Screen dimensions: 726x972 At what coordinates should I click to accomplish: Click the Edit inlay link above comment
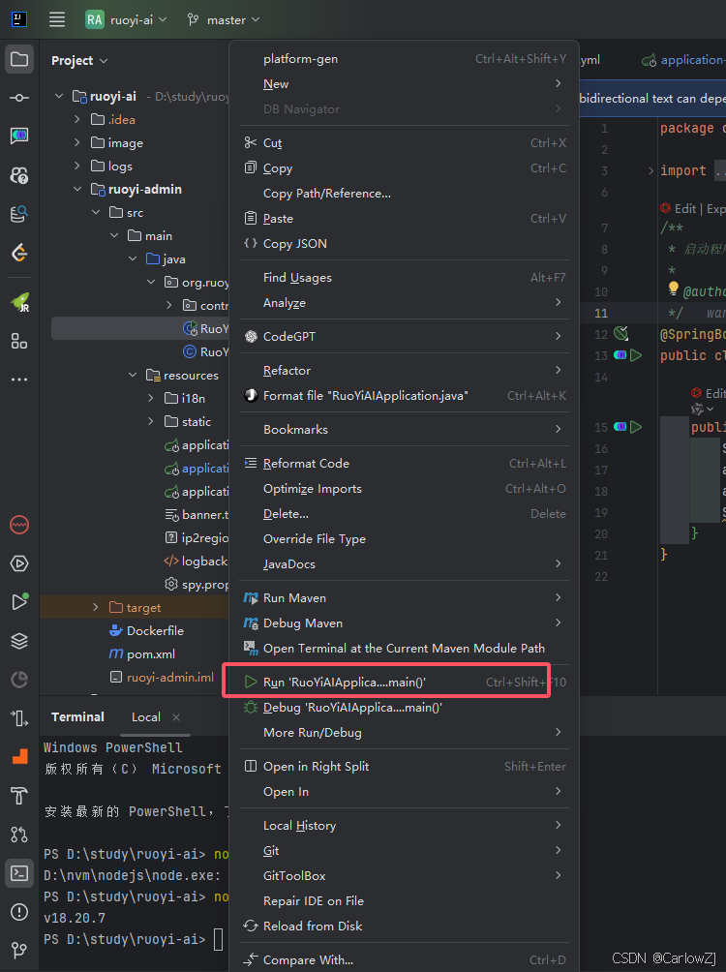coord(685,208)
